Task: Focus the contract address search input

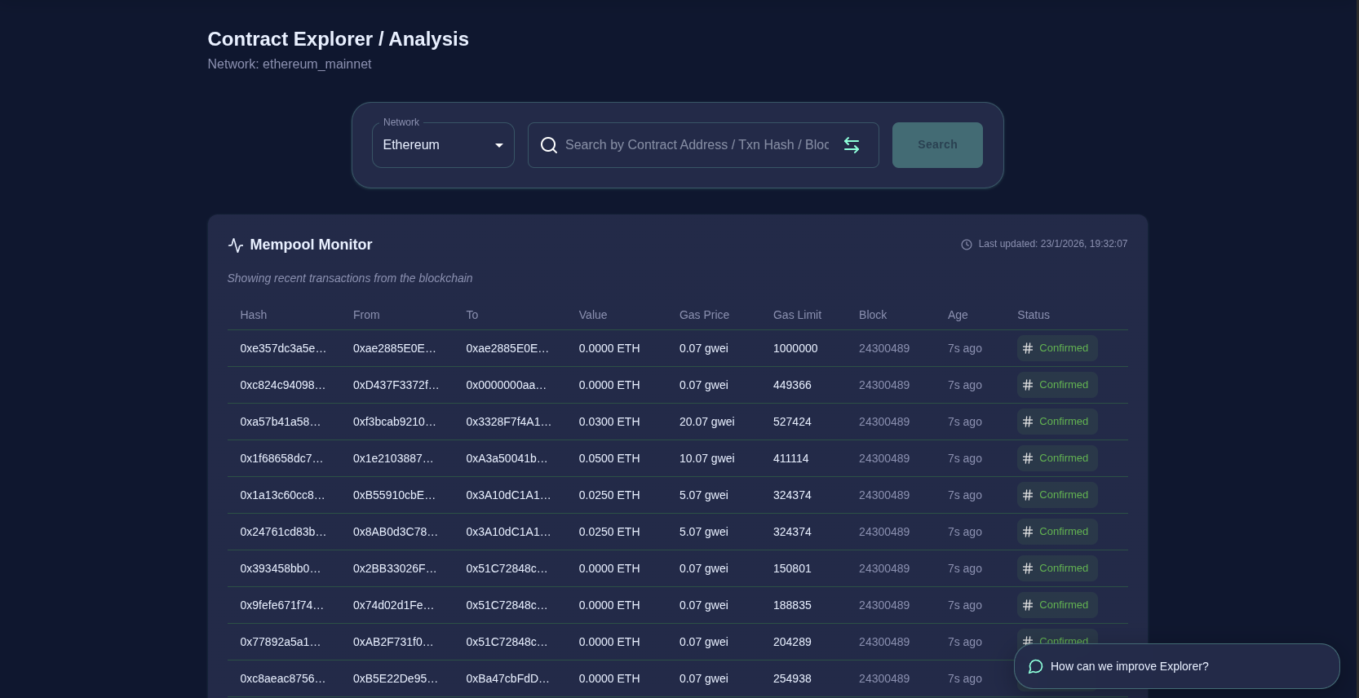Action: (x=697, y=145)
